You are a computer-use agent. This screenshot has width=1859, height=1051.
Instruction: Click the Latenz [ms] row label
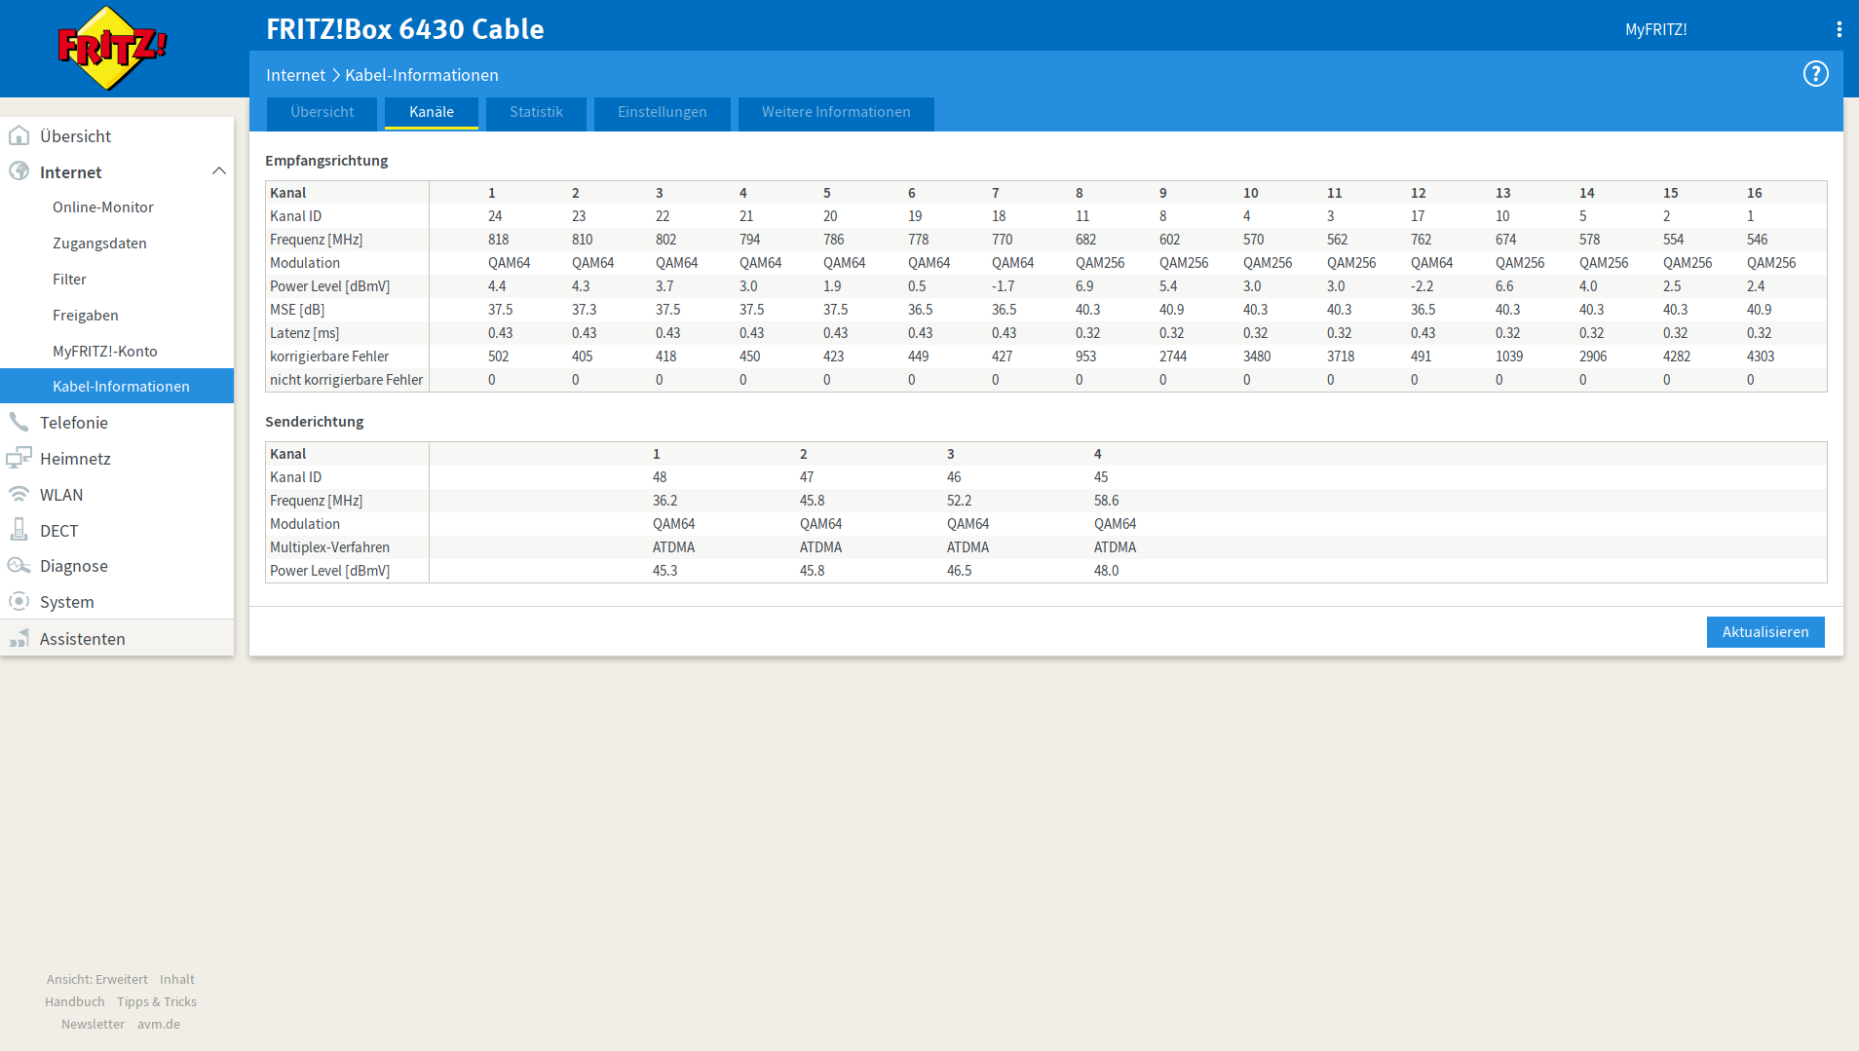coord(304,333)
